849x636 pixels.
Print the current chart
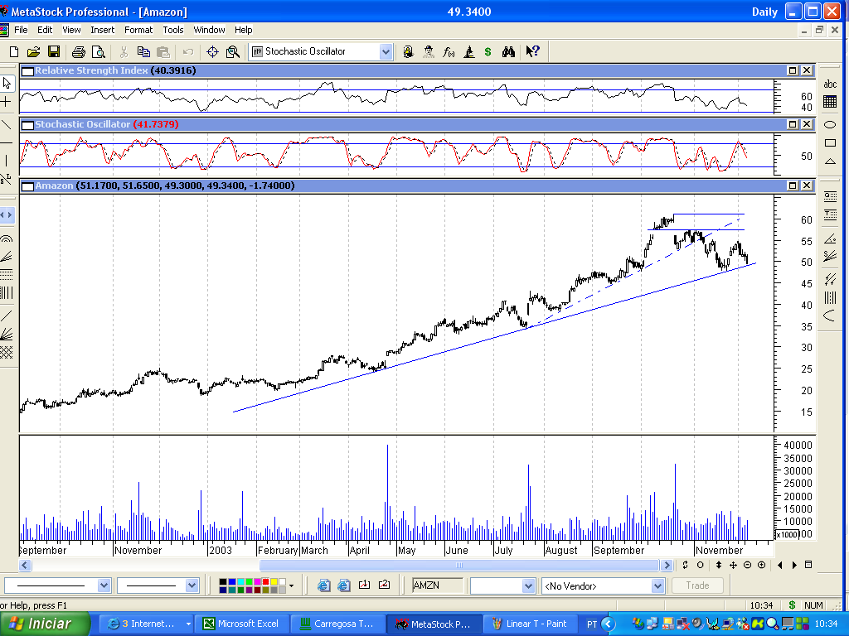79,52
